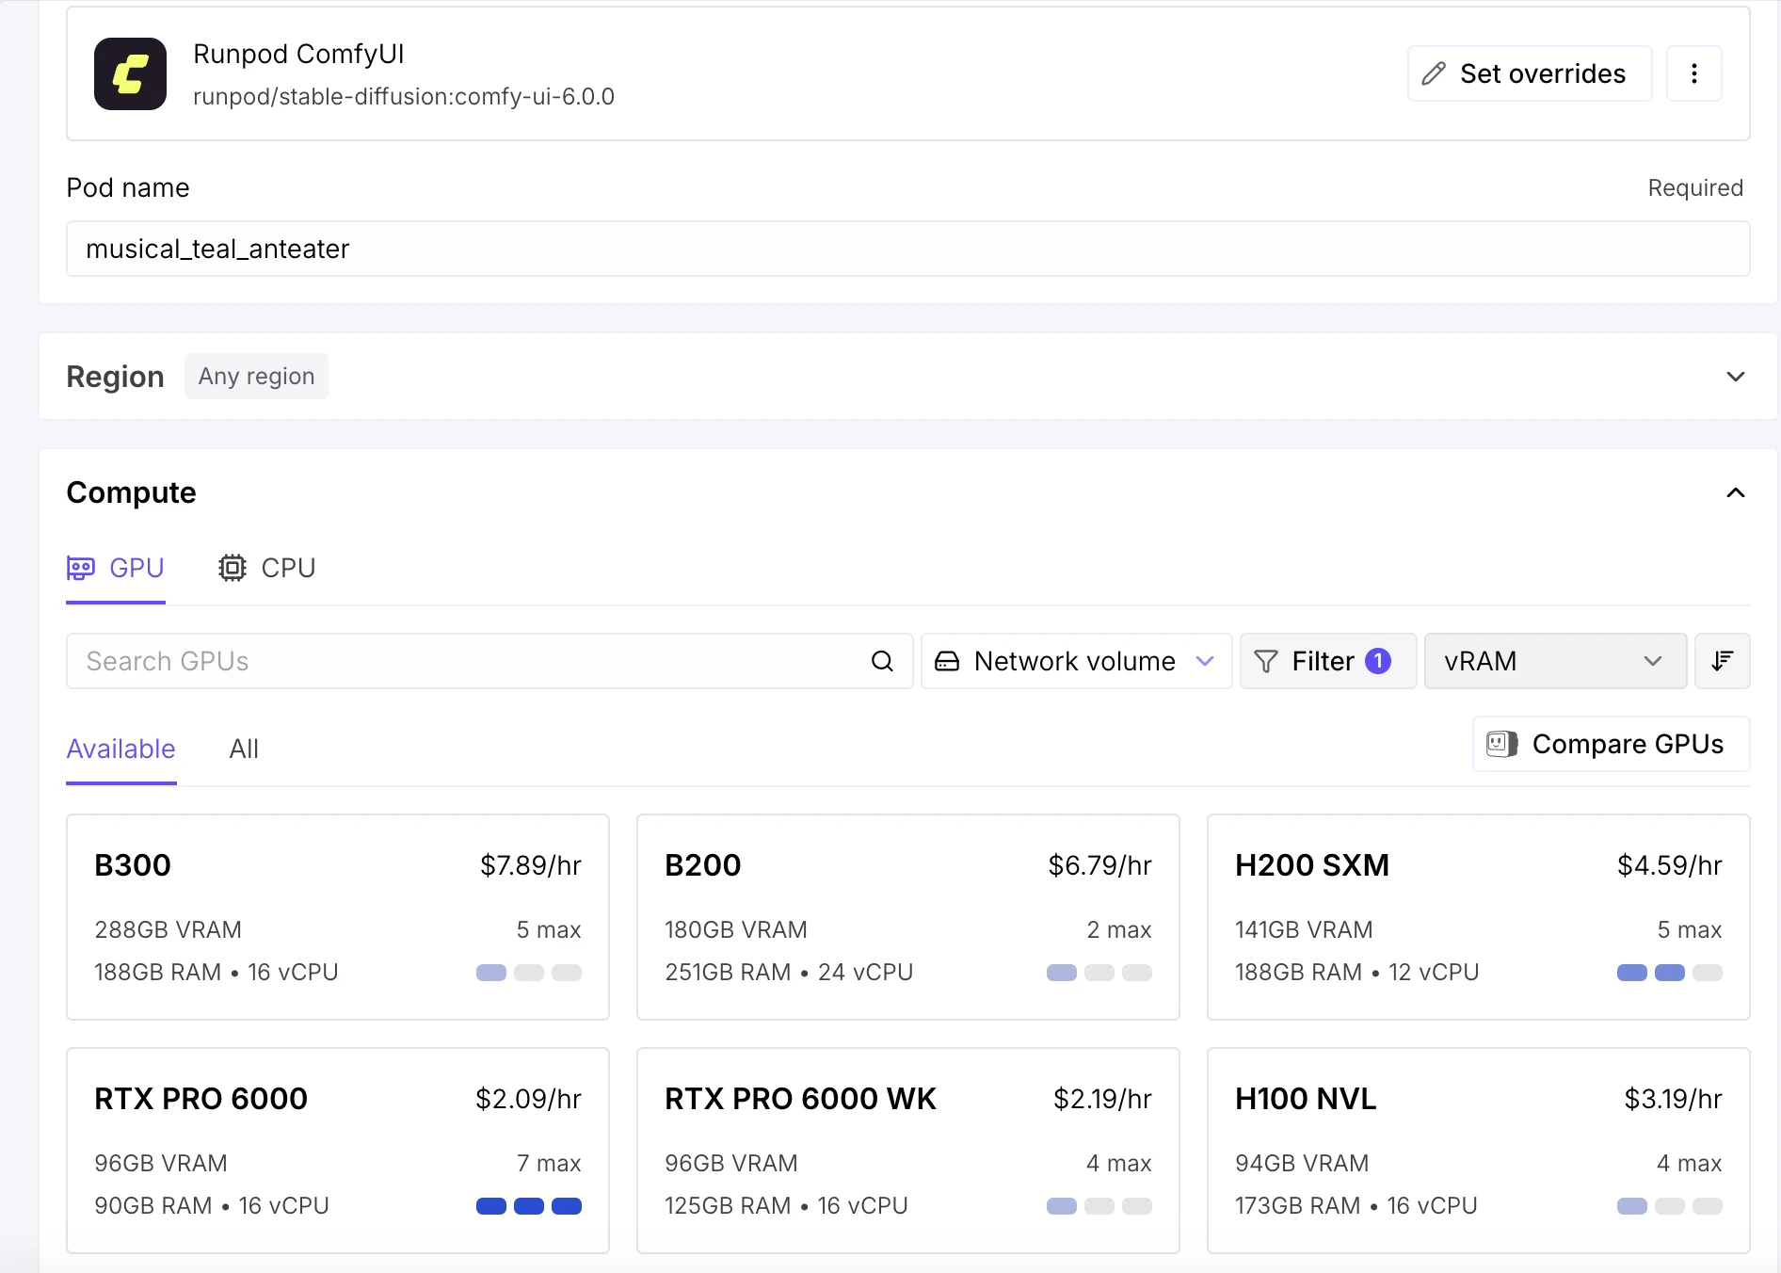Click the runpod/stable-diffusion:comfy-ui-6.0.0 image name
This screenshot has height=1273, width=1781.
point(404,97)
